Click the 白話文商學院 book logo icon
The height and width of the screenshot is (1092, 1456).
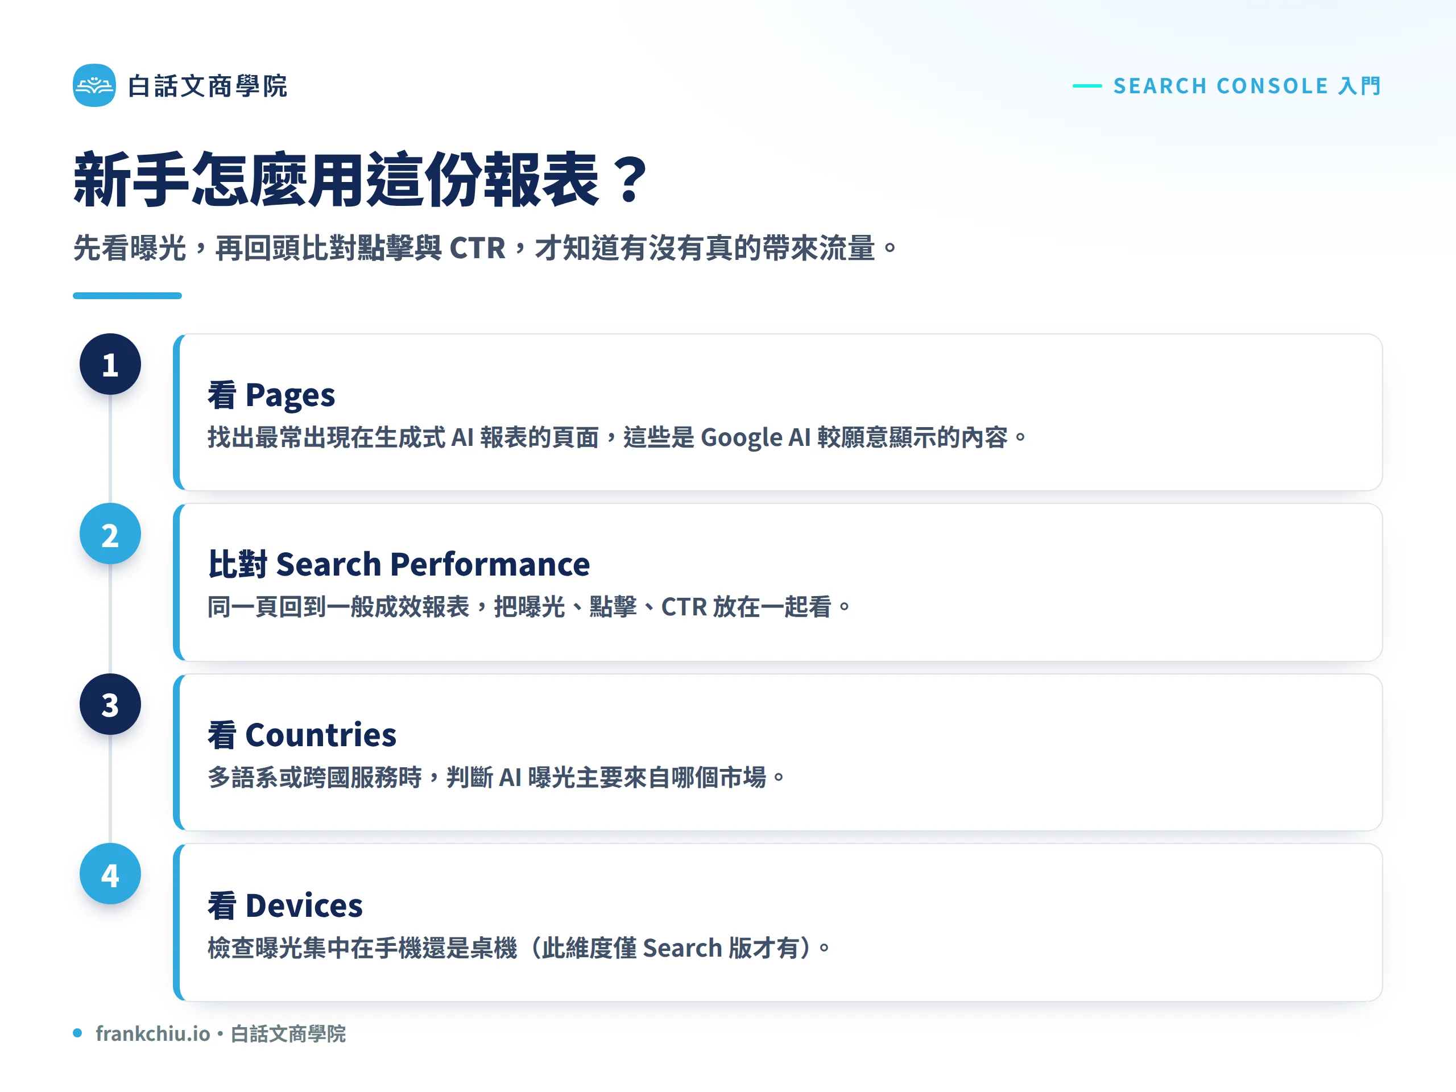coord(94,85)
